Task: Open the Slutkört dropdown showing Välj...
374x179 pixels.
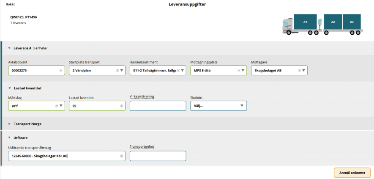Action: [x=242, y=106]
